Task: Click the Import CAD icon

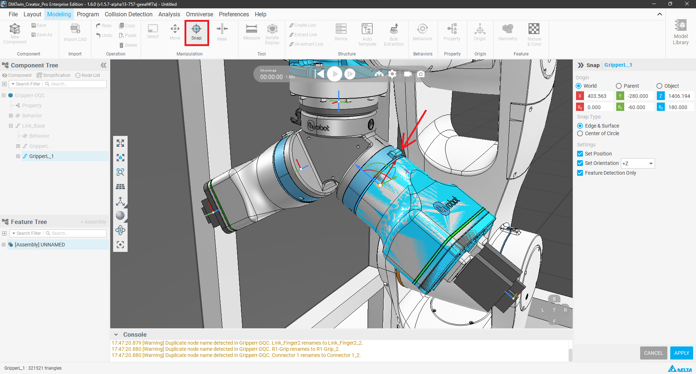Action: (75, 33)
